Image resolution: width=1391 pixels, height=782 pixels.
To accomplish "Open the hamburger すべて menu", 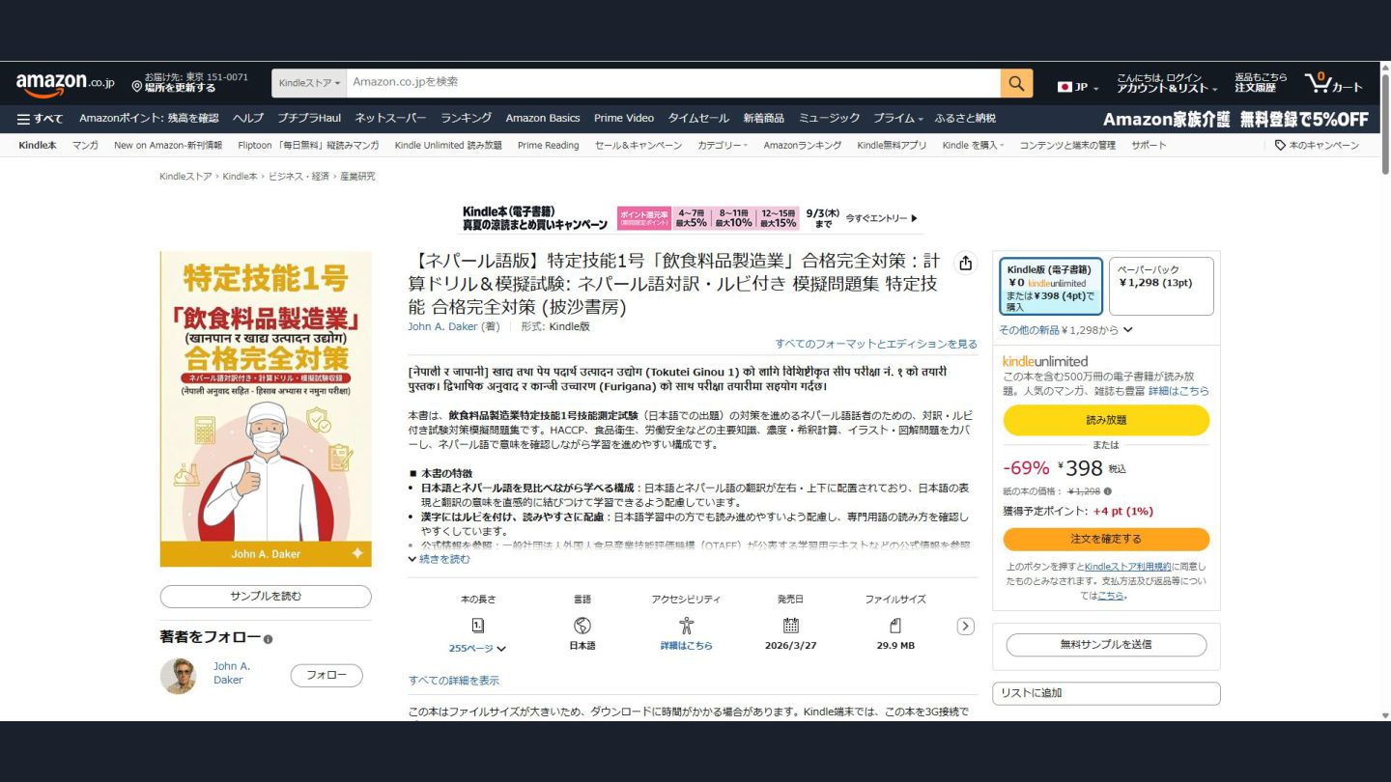I will pyautogui.click(x=40, y=119).
